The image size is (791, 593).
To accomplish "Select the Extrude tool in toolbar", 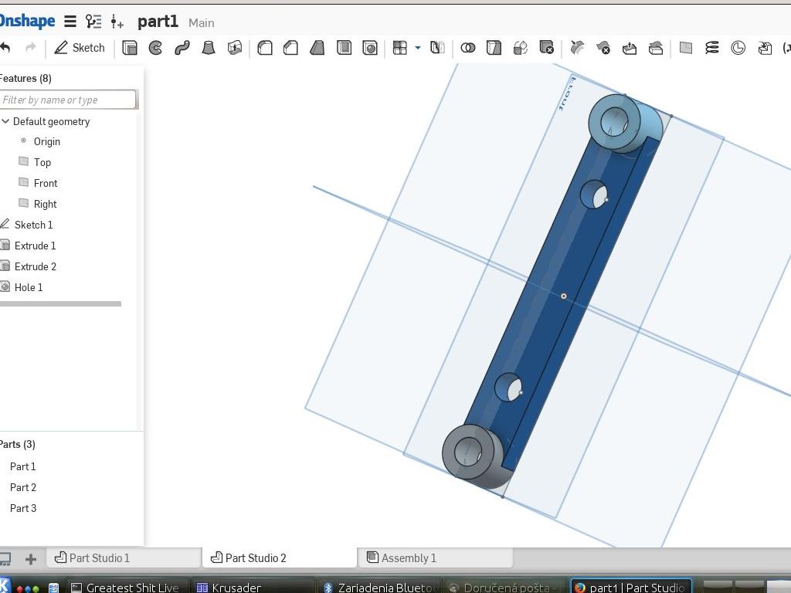I will click(x=130, y=48).
